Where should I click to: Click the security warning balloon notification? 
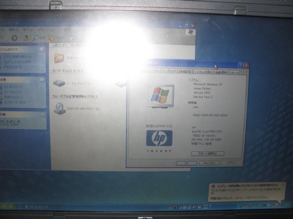click(x=246, y=192)
